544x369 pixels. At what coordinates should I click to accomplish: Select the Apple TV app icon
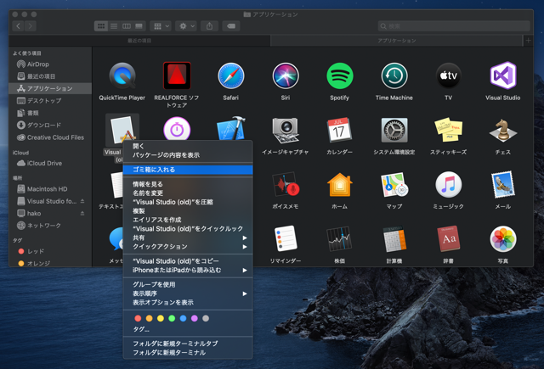tap(449, 75)
